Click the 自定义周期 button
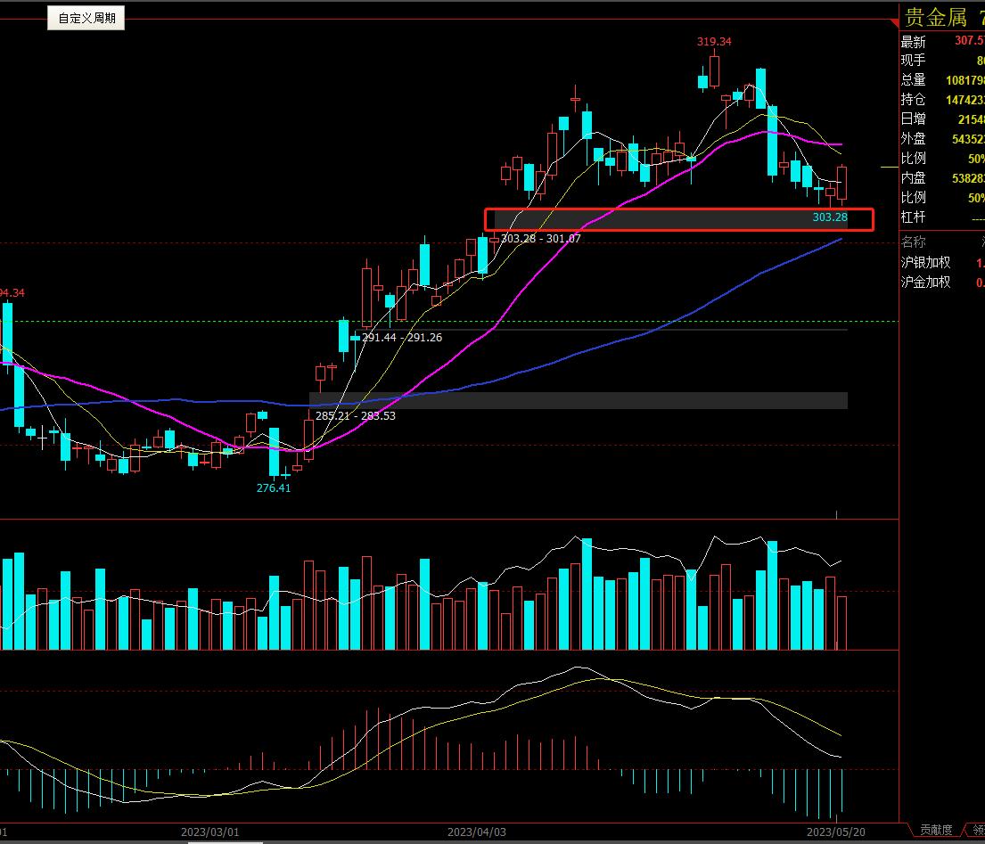 (x=86, y=18)
